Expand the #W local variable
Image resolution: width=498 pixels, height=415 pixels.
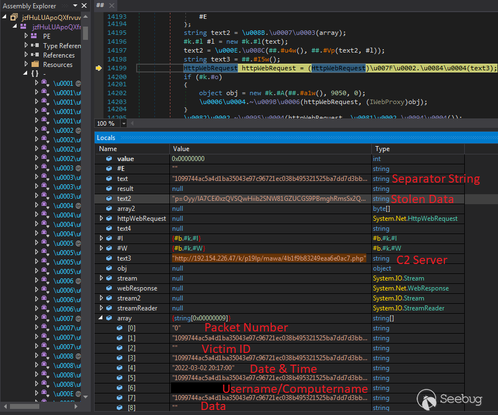pos(101,248)
